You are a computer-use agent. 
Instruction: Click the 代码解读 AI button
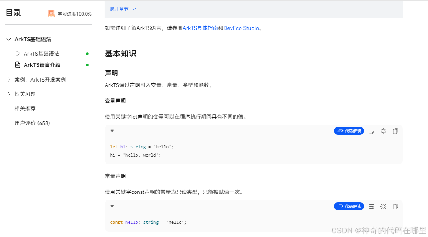coord(349,131)
